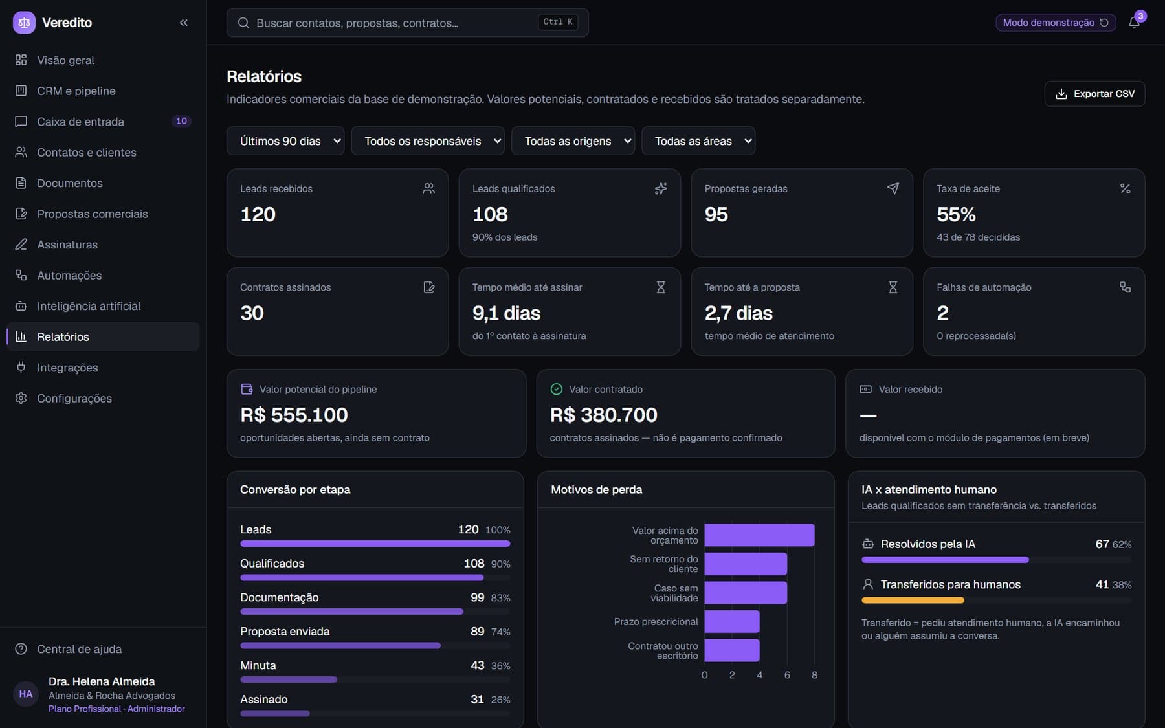The height and width of the screenshot is (728, 1165).
Task: Click wallet icon beside Valor potencial do pipeline
Action: 247,389
